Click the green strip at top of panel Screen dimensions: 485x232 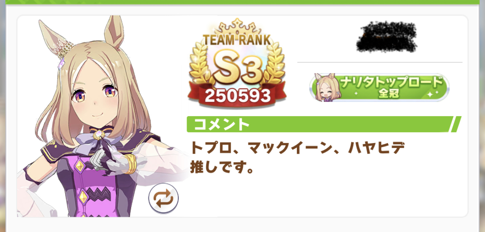(243, 2)
